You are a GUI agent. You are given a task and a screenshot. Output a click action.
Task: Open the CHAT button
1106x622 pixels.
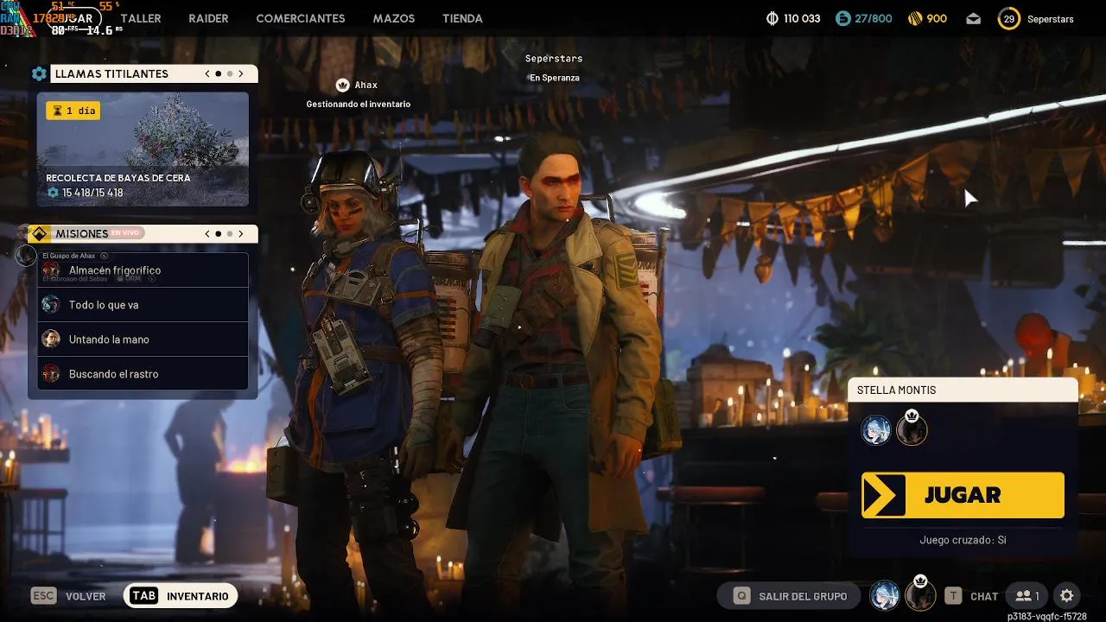971,596
